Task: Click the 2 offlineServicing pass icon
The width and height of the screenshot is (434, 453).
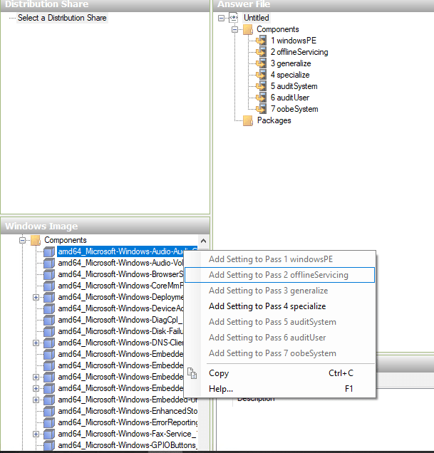Action: 261,52
